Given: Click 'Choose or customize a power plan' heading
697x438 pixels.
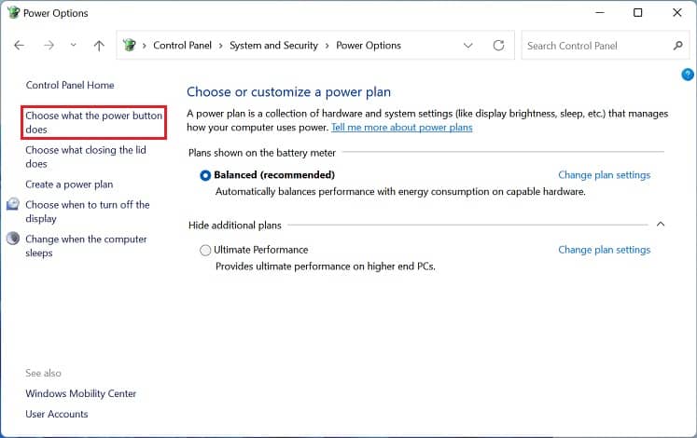Looking at the screenshot, I should pyautogui.click(x=288, y=92).
